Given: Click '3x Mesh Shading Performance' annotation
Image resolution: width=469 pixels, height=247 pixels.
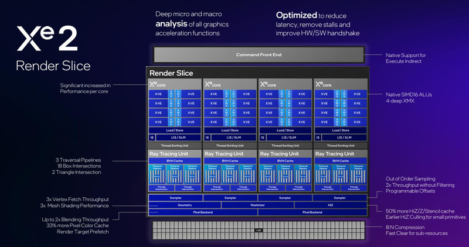Looking at the screenshot, I should click(x=74, y=206).
